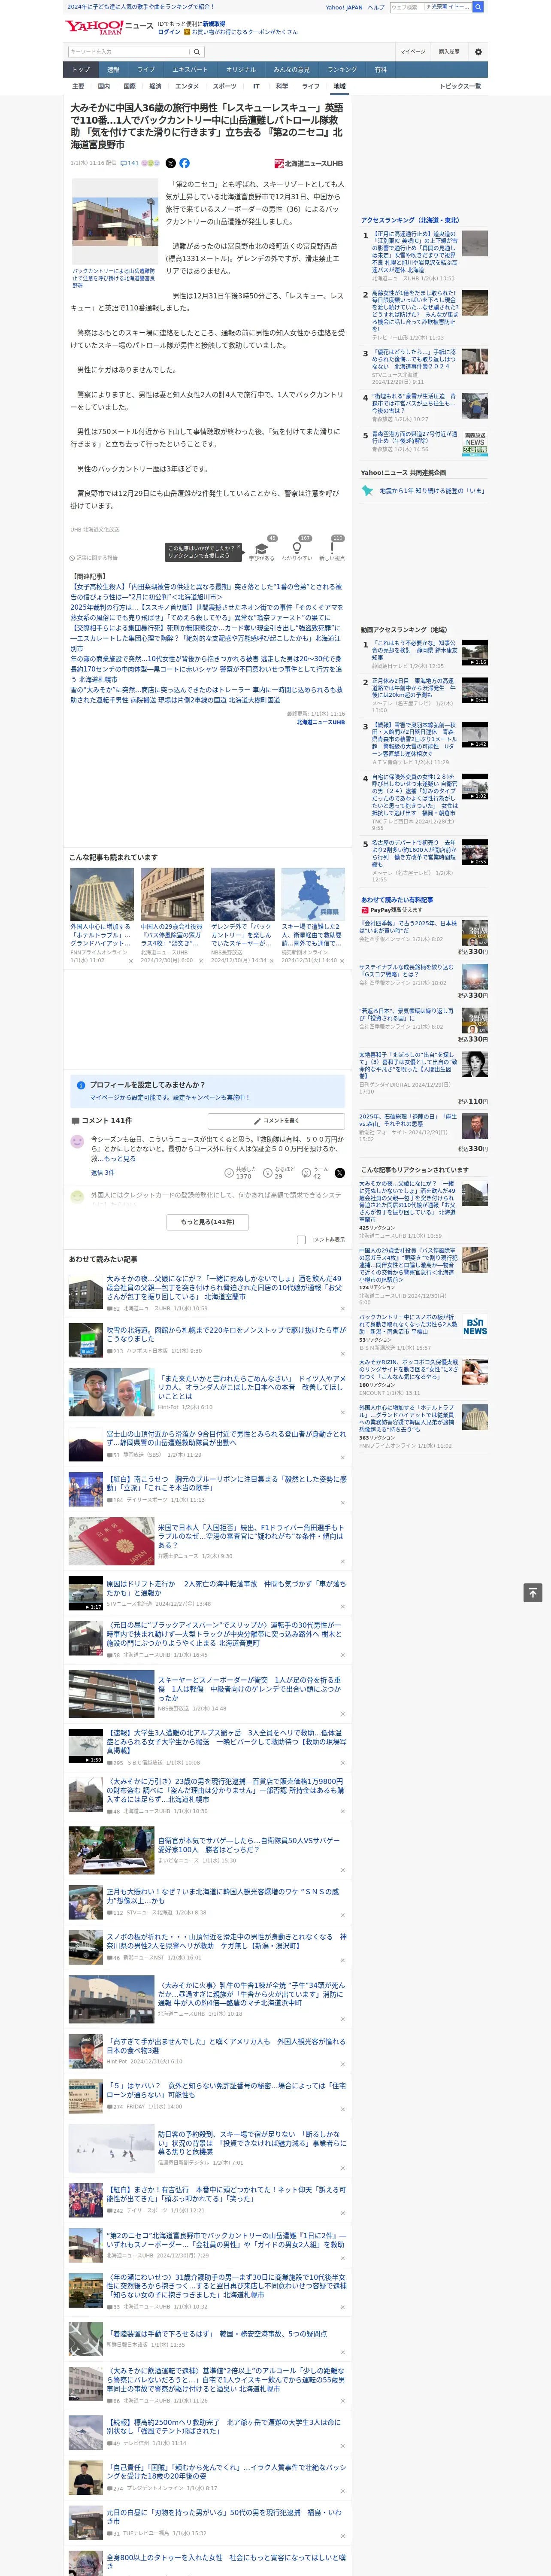Open the エキスパート tab
The width and height of the screenshot is (551, 2576).
pos(190,69)
